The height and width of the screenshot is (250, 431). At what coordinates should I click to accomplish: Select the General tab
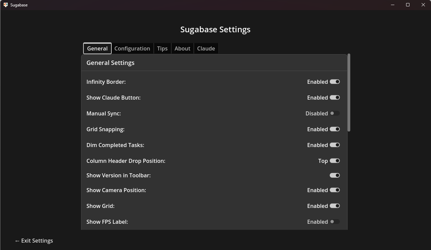(97, 48)
